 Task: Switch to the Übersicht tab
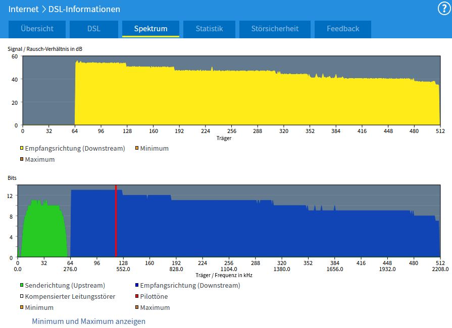pos(37,29)
